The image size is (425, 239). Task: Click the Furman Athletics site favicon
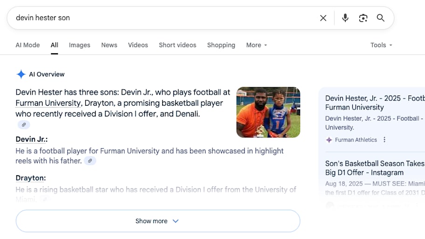(x=329, y=140)
